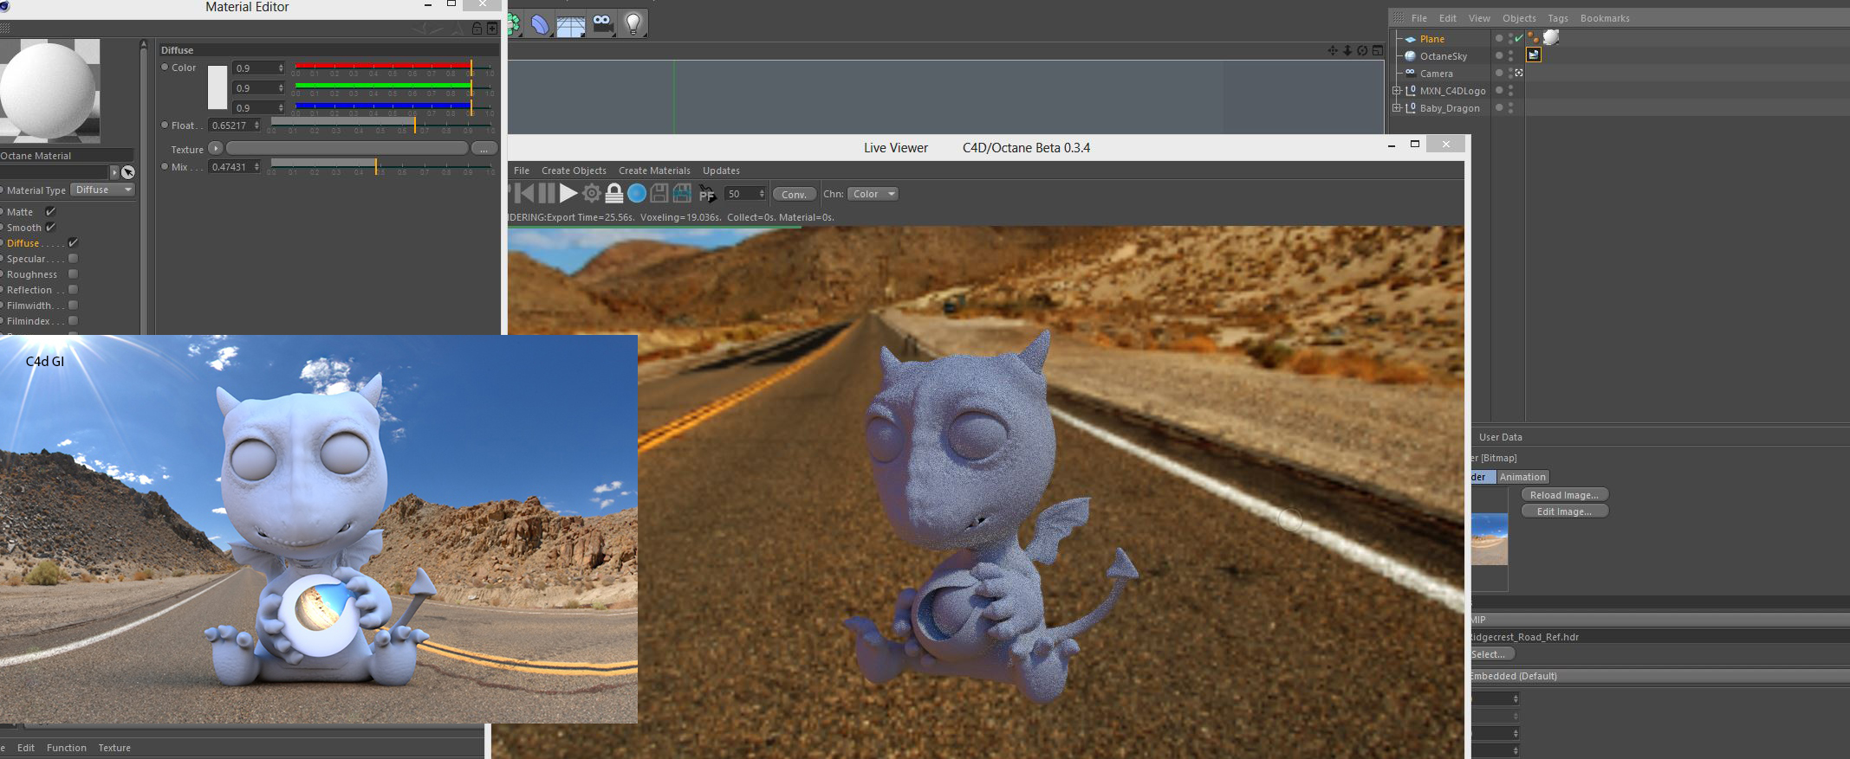Open the Chn Color channel dropdown
This screenshot has height=759, width=1850.
(873, 194)
